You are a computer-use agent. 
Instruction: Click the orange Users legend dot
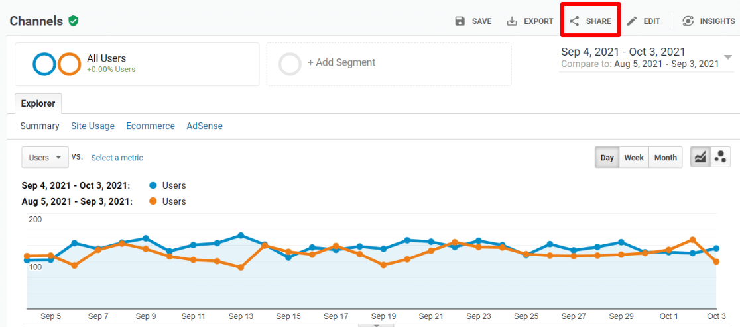click(153, 201)
